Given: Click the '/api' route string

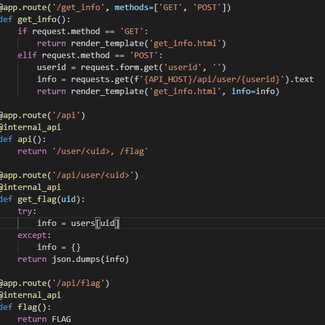Looking at the screenshot, I should coord(66,115).
